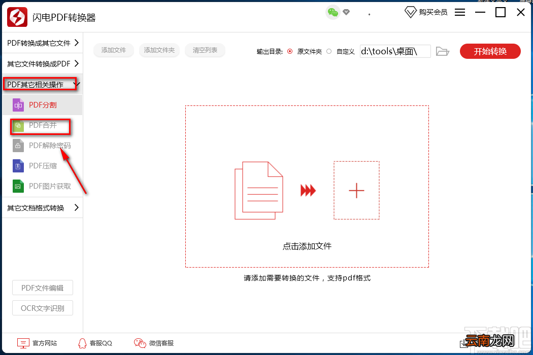Screen dimensions: 533x355
Task: Open 官方网站 link
Action: pos(45,343)
